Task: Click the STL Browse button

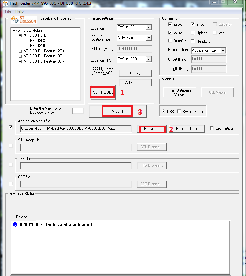Action: [x=152, y=147]
